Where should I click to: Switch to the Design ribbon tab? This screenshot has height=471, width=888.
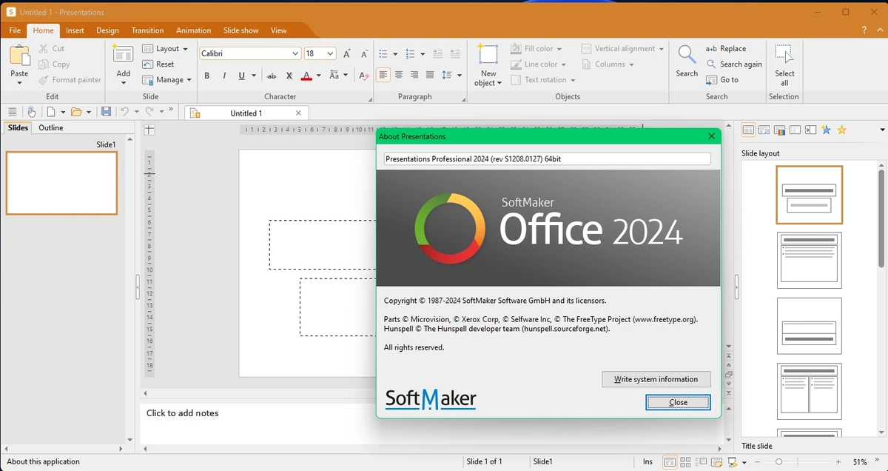[x=107, y=30]
